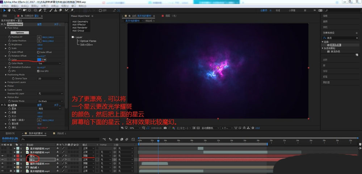Select the Puppet Pin tool
The height and width of the screenshot is (174, 362).
tap(72, 10)
